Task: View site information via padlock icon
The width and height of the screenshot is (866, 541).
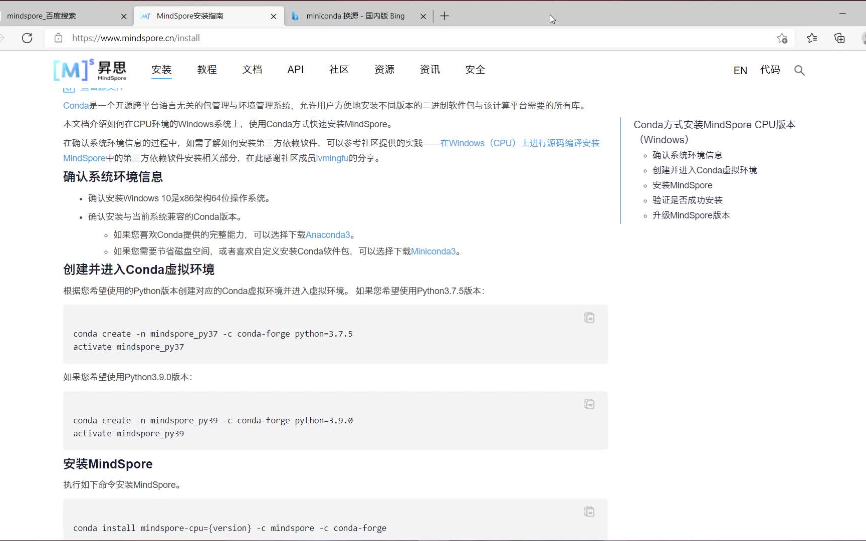Action: coord(59,38)
